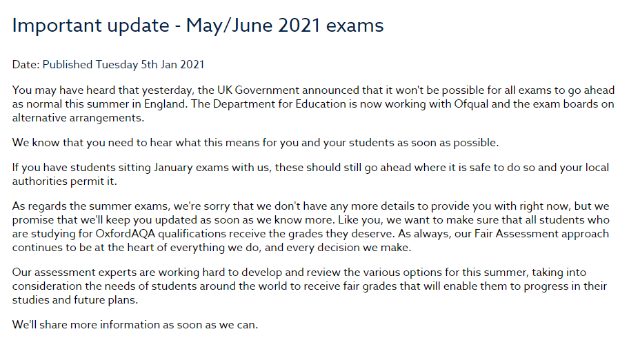This screenshot has height=356, width=629.
Task: Click the 'Published Tuesday 5th Jan 2021' date line
Action: coord(123,65)
